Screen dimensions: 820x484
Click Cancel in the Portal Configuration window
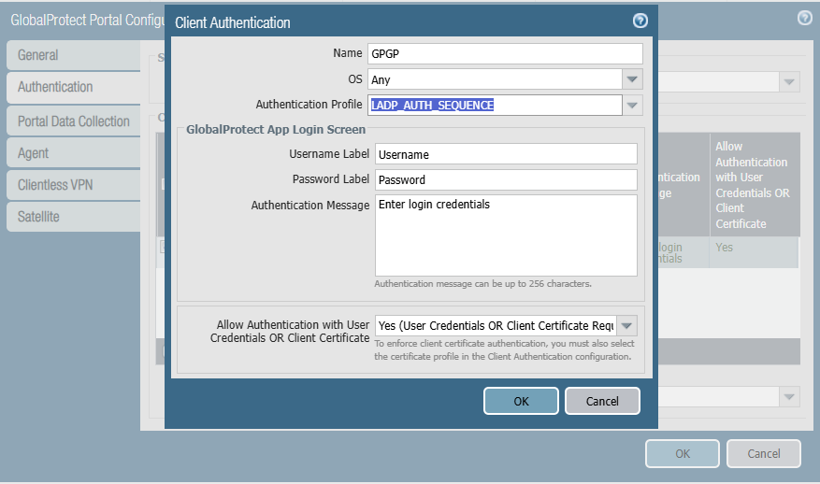click(x=764, y=454)
